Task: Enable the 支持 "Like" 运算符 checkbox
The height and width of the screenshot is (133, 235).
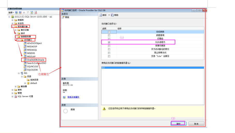Action: pos(109,56)
